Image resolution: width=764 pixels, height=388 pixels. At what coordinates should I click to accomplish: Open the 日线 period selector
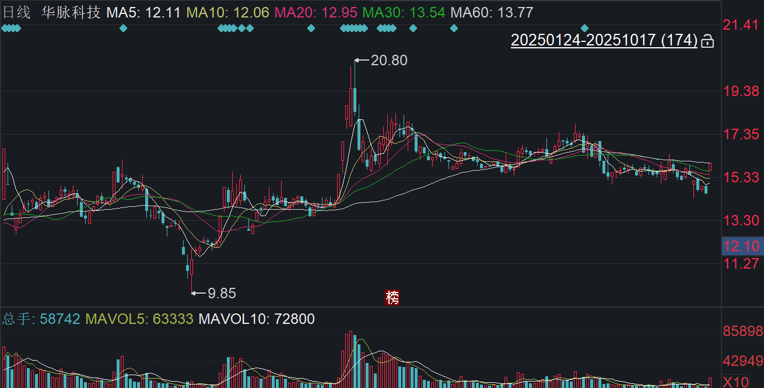pos(16,12)
